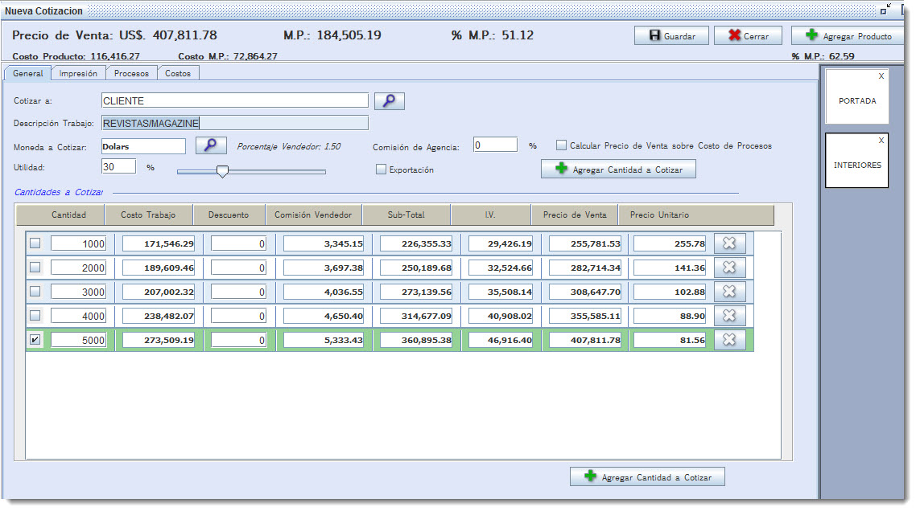Close the PORTADA product card
Viewport: 916px width, 511px height.
point(881,76)
